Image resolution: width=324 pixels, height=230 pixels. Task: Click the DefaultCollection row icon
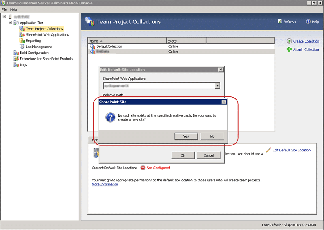[92, 46]
